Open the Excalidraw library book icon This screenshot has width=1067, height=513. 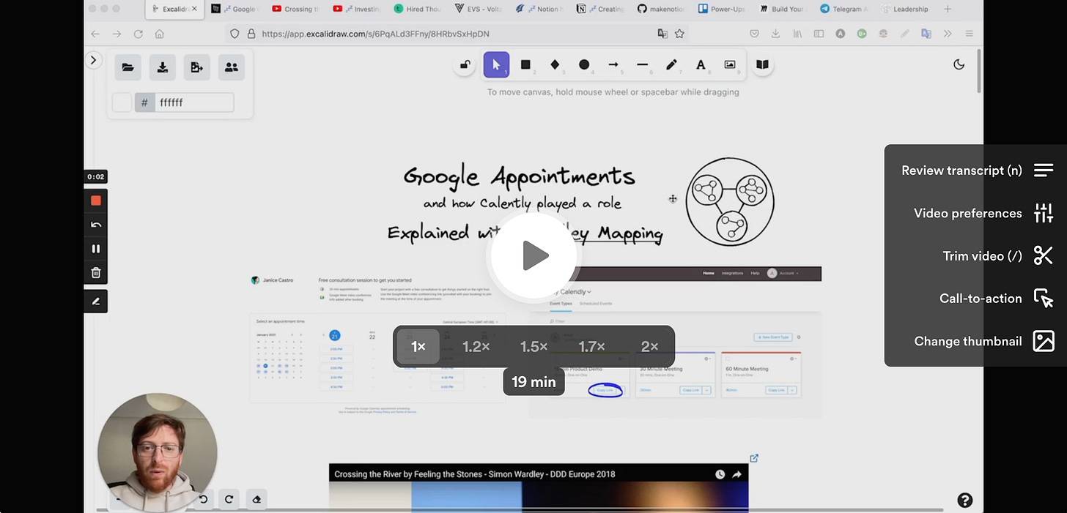[x=762, y=65]
